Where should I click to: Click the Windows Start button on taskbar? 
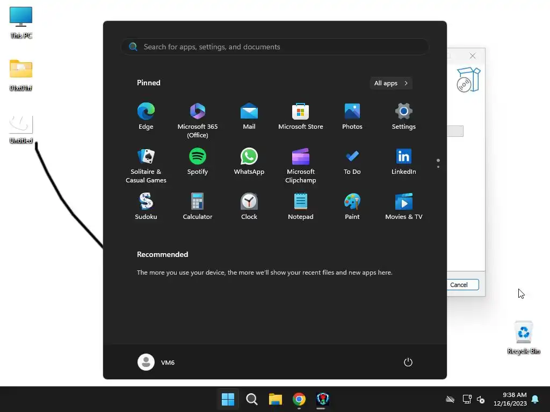point(228,399)
